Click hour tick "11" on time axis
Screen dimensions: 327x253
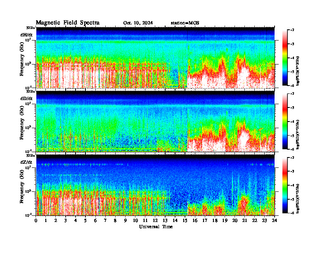point(145,221)
